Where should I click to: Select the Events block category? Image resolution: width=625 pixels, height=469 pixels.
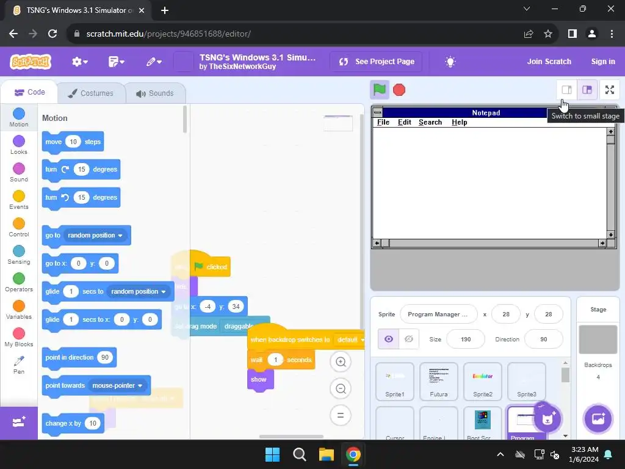[x=19, y=200]
